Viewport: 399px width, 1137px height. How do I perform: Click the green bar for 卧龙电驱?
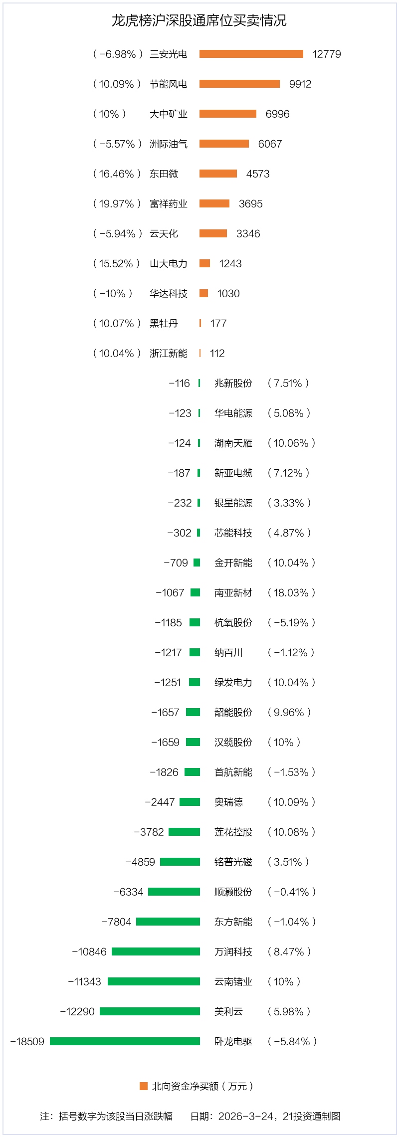click(125, 1041)
